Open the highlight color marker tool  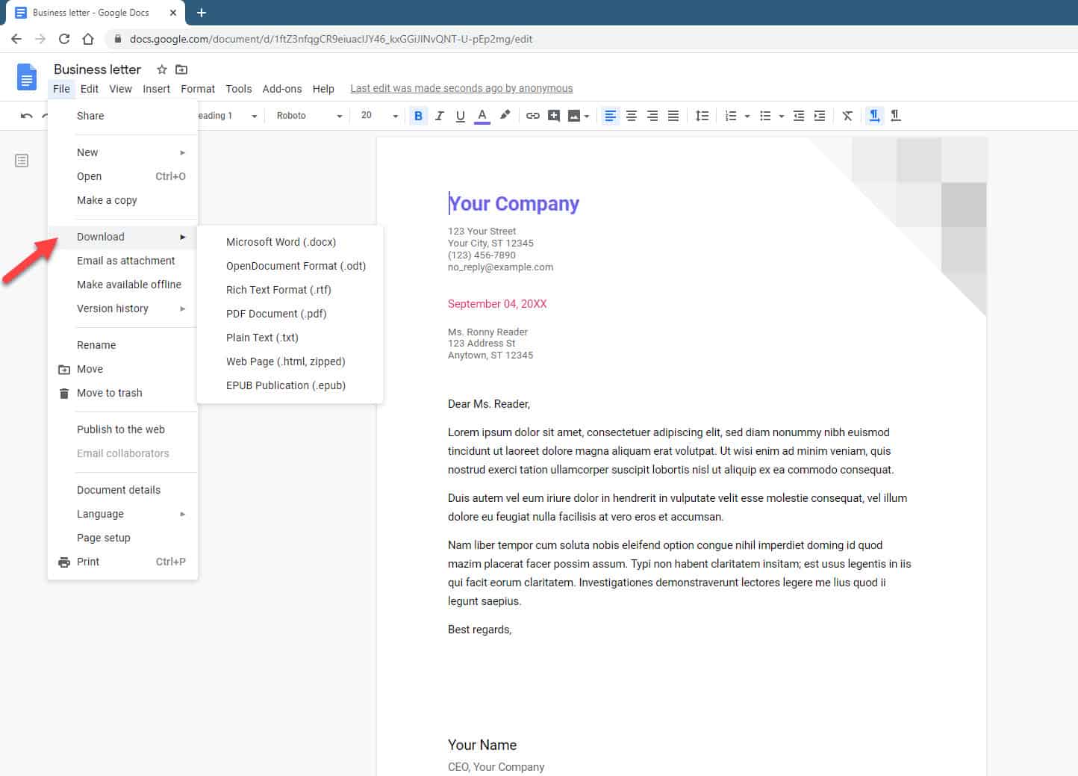pyautogui.click(x=505, y=116)
